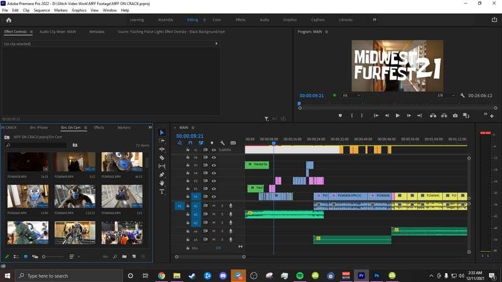Open the Program monitor button editor plus
This screenshot has height=282, width=502.
[x=492, y=117]
